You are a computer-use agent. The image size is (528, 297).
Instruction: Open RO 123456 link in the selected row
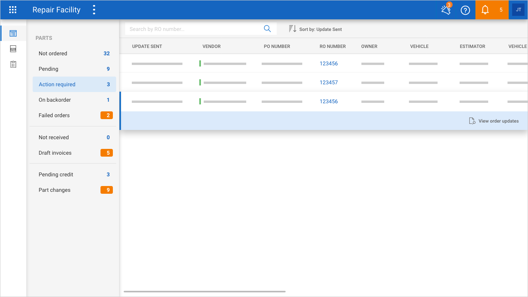(x=329, y=101)
